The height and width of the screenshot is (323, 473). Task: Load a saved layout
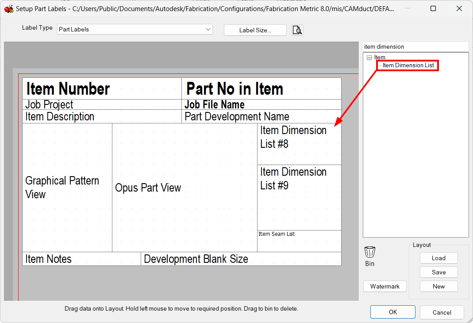pyautogui.click(x=438, y=258)
